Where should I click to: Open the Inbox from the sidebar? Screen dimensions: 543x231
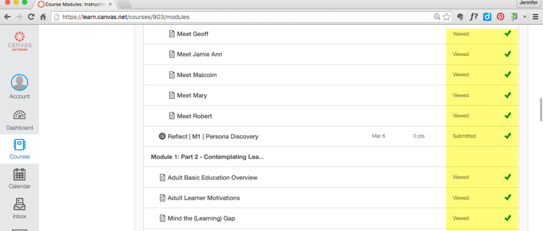(20, 207)
